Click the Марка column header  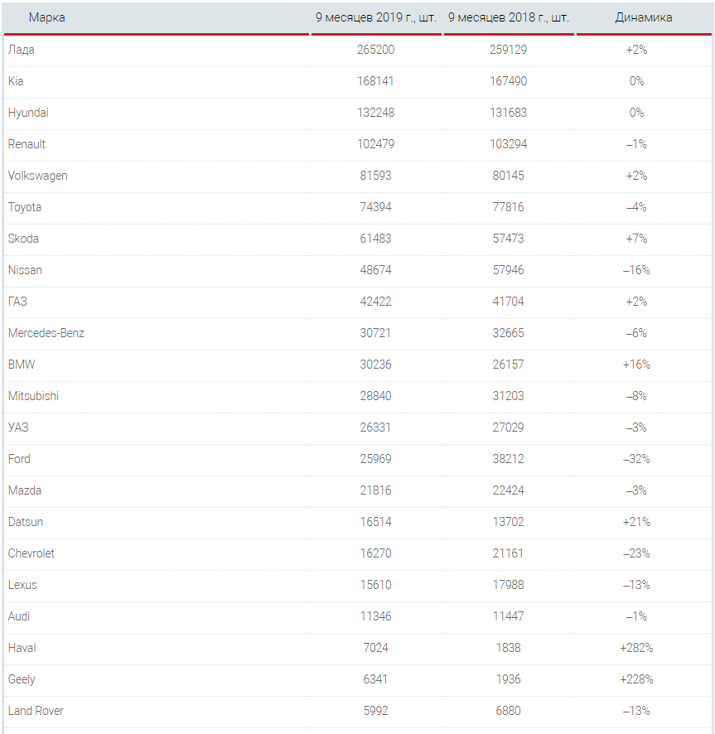pos(47,17)
